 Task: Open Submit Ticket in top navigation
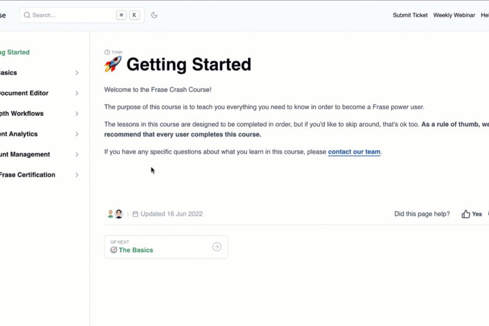410,15
